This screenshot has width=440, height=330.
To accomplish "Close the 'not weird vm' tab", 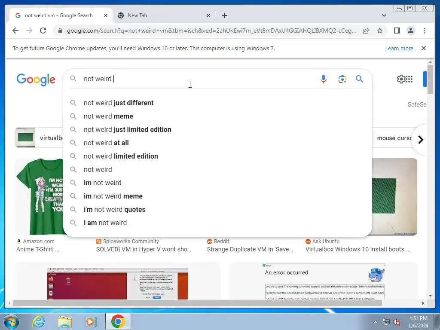I will click(x=106, y=15).
